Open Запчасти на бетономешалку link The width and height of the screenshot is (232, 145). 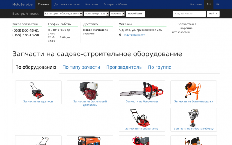[x=194, y=101]
